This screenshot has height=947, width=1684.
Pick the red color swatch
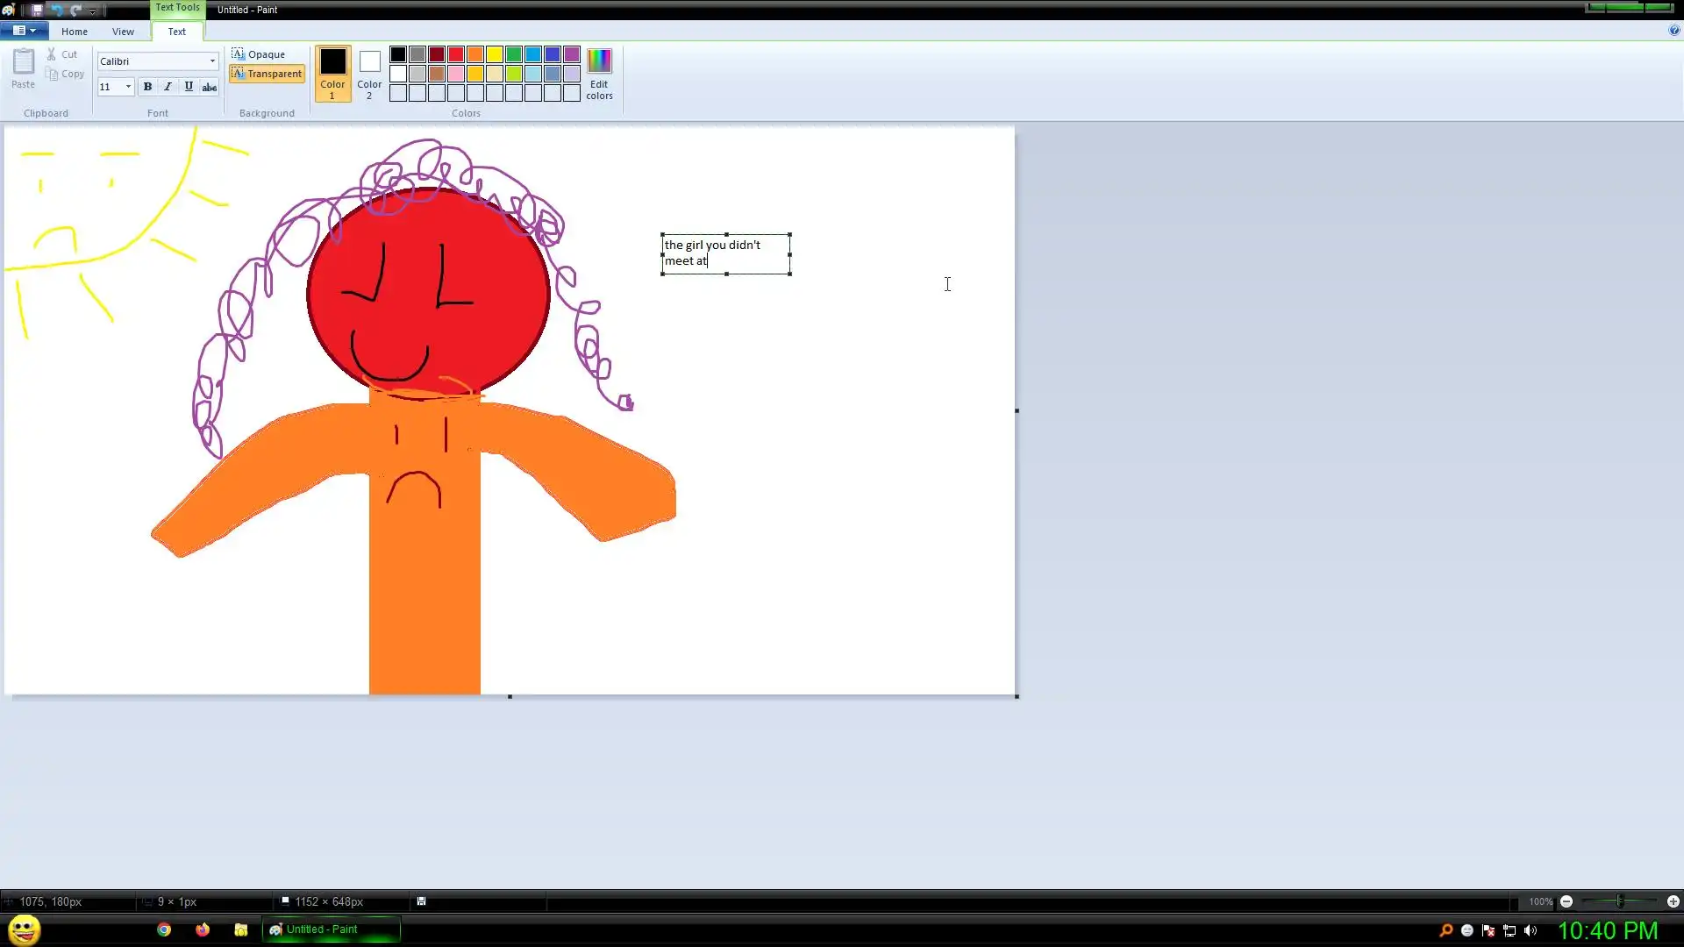click(x=456, y=54)
